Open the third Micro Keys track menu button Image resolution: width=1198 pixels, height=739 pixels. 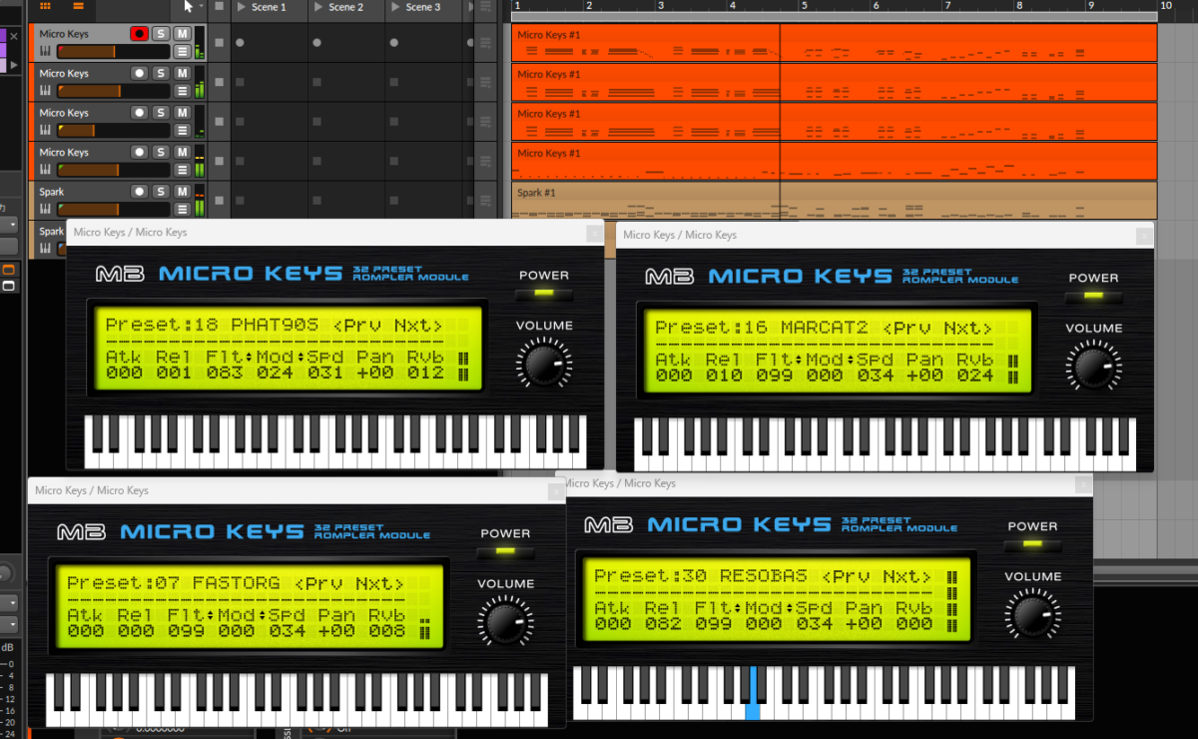point(182,130)
